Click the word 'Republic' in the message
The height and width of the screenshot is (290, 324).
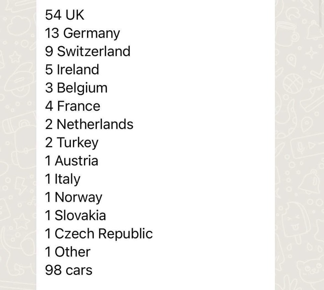(125, 234)
